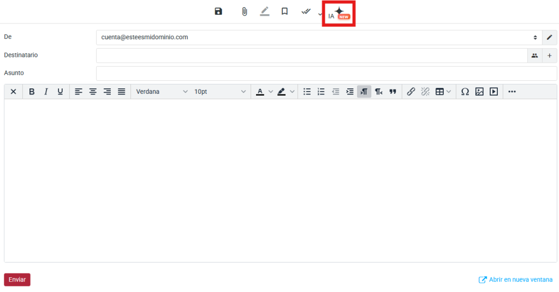The width and height of the screenshot is (559, 292).
Task: Open the table insertion menu
Action: [443, 92]
